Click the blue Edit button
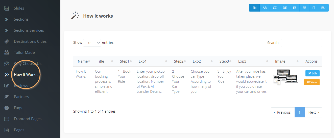This screenshot has height=138, width=334. 312,73
